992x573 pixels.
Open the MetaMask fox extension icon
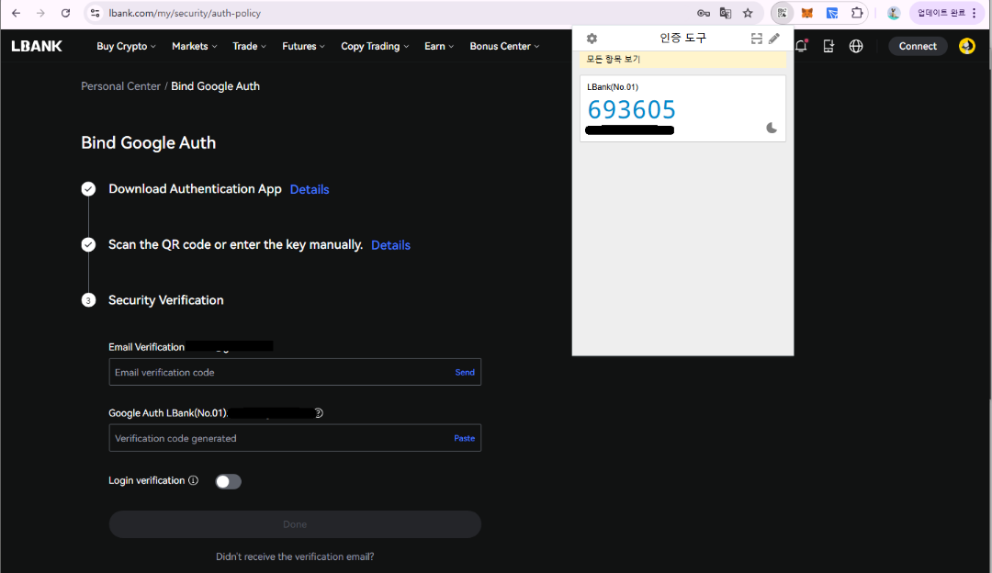point(806,13)
